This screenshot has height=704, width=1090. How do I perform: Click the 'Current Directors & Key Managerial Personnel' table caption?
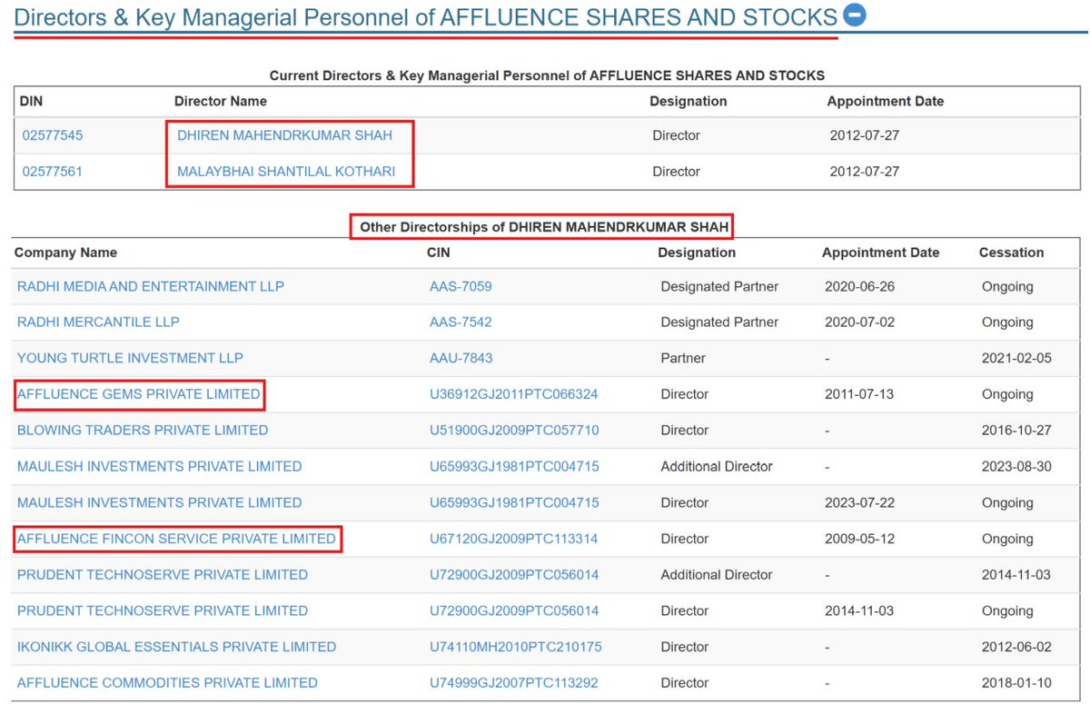pos(548,75)
